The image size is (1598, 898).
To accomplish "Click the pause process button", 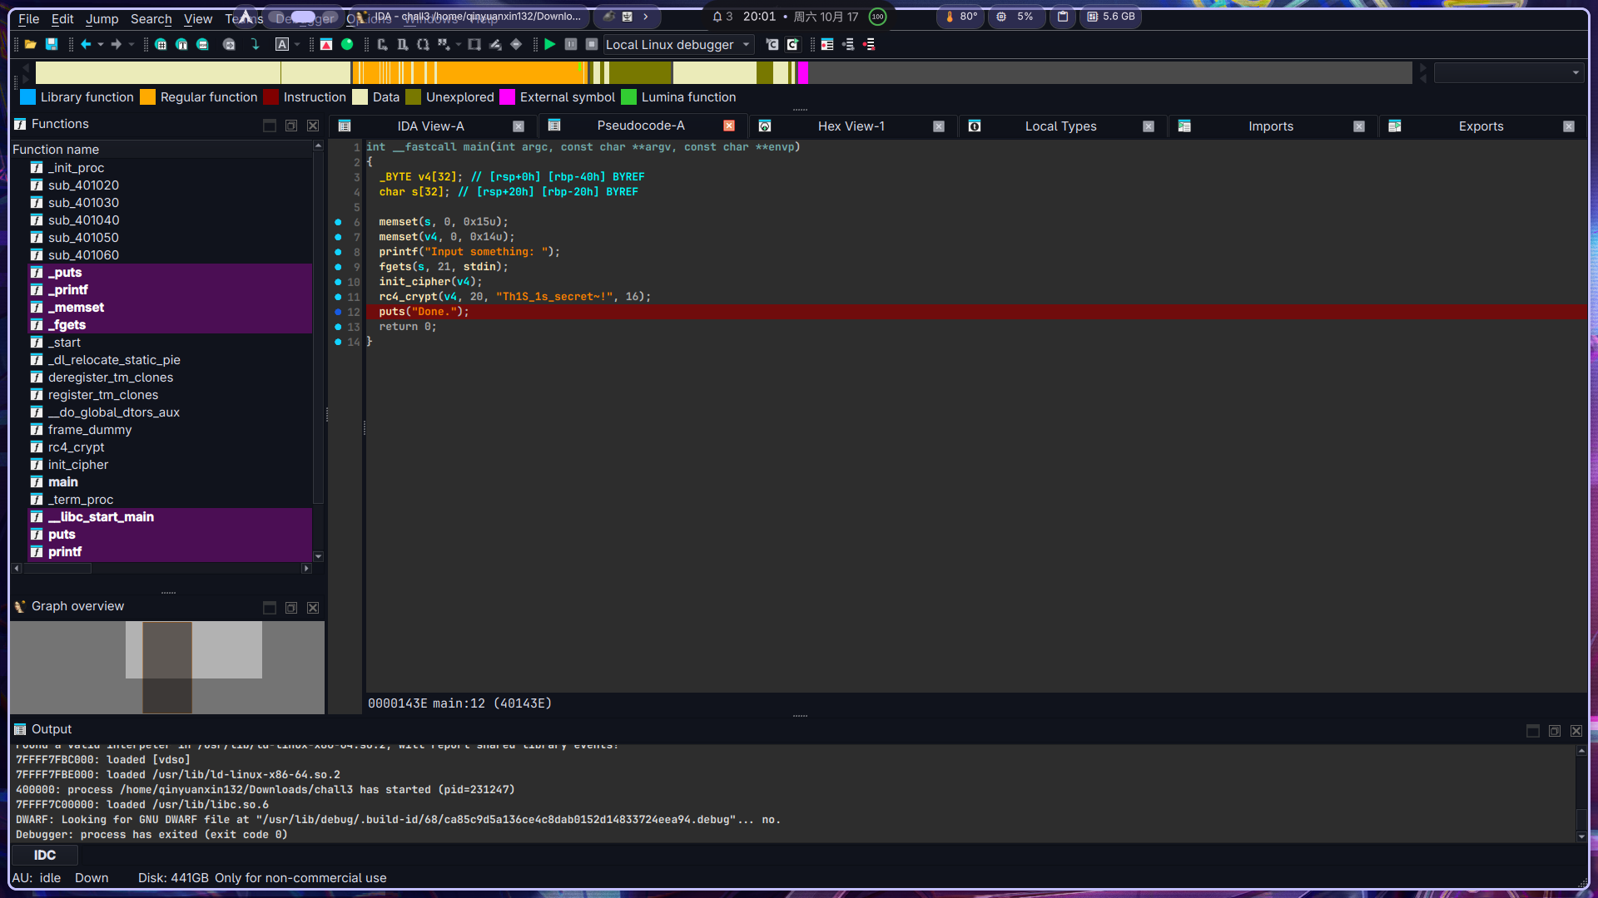I will tap(571, 45).
